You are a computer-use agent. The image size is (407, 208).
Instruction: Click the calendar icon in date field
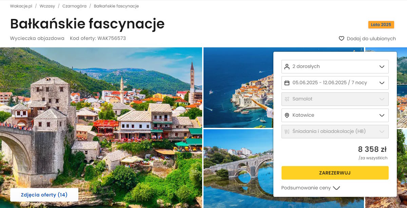pyautogui.click(x=287, y=83)
